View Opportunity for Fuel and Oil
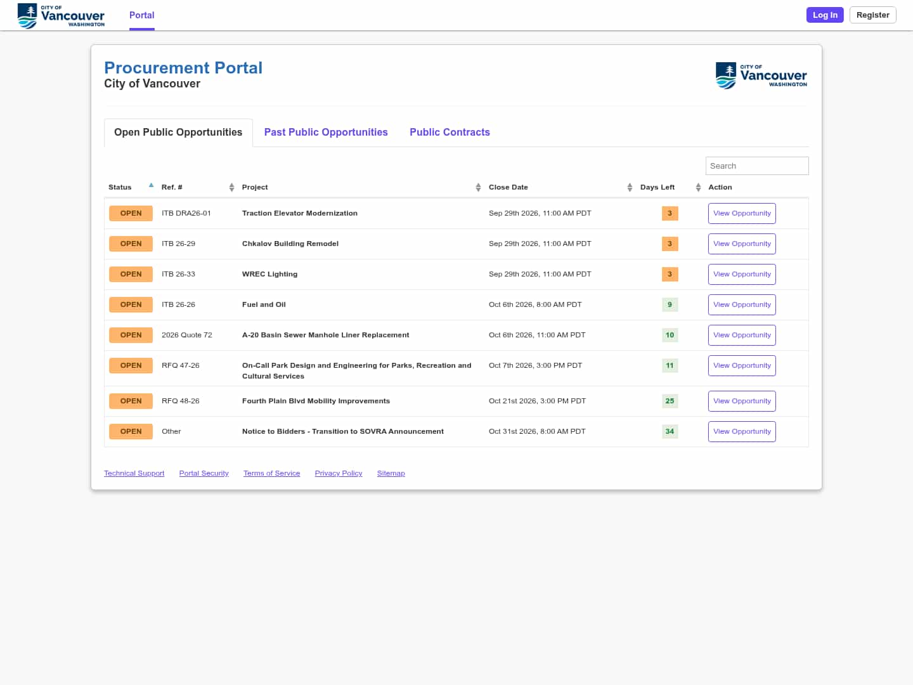The image size is (913, 685). (x=742, y=304)
